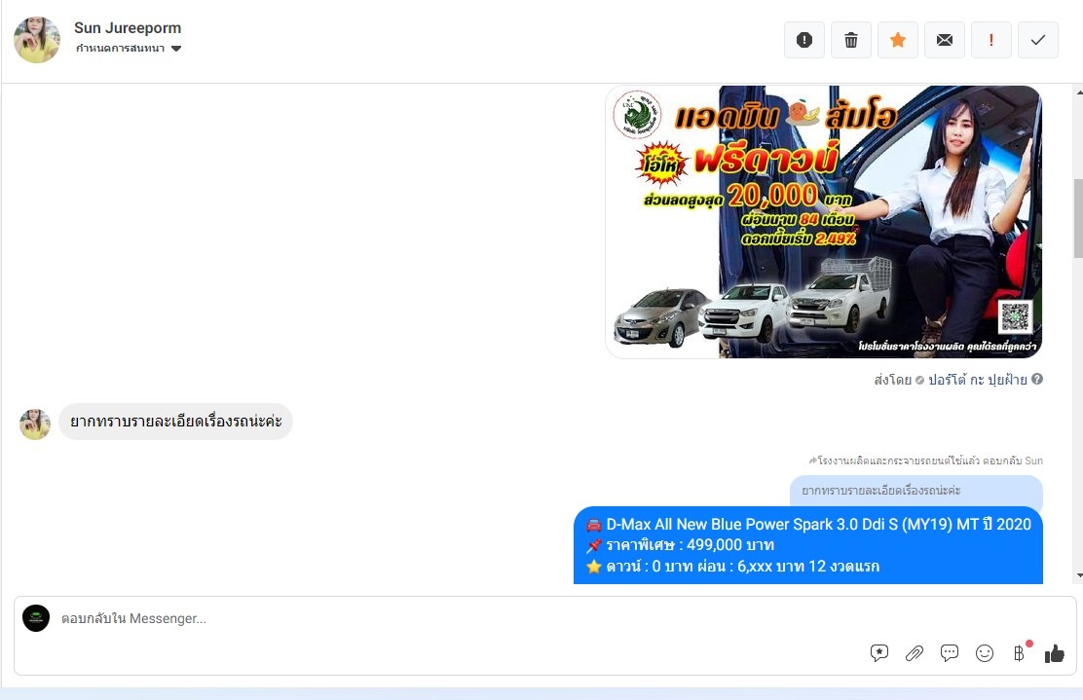The height and width of the screenshot is (700, 1083).
Task: Expand the กำหนดการสนทนา dropdown
Action: [129, 49]
